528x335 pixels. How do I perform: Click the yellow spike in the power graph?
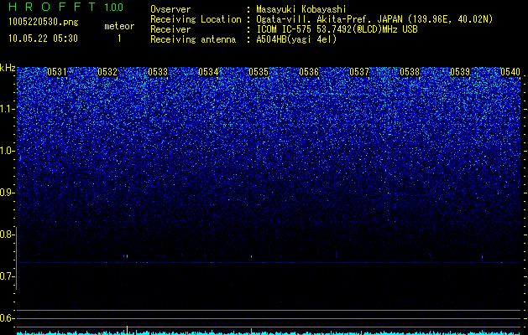point(127,329)
